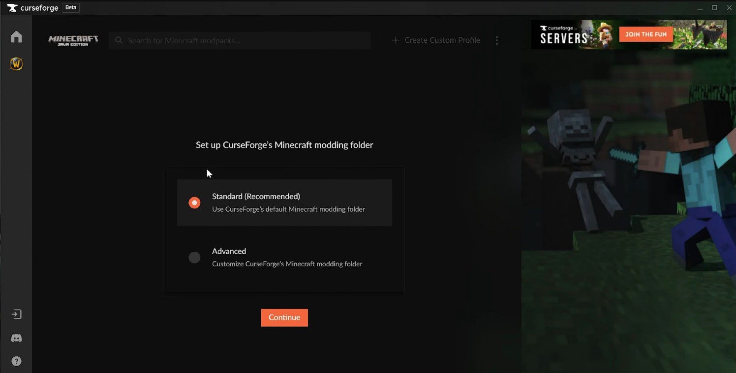Viewport: 736px width, 373px height.
Task: Open the Home icon in sidebar
Action: pyautogui.click(x=16, y=37)
